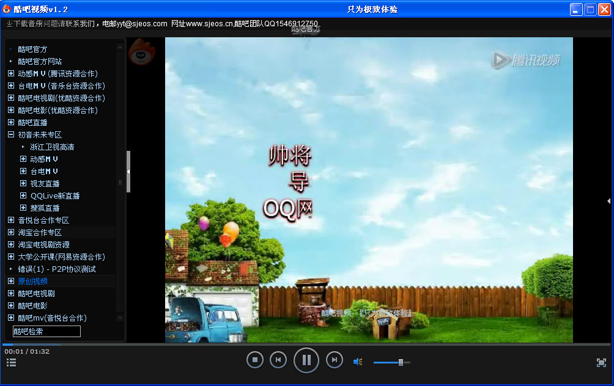Select 酷吧官方 tree item
This screenshot has height=386, width=614.
coord(32,49)
